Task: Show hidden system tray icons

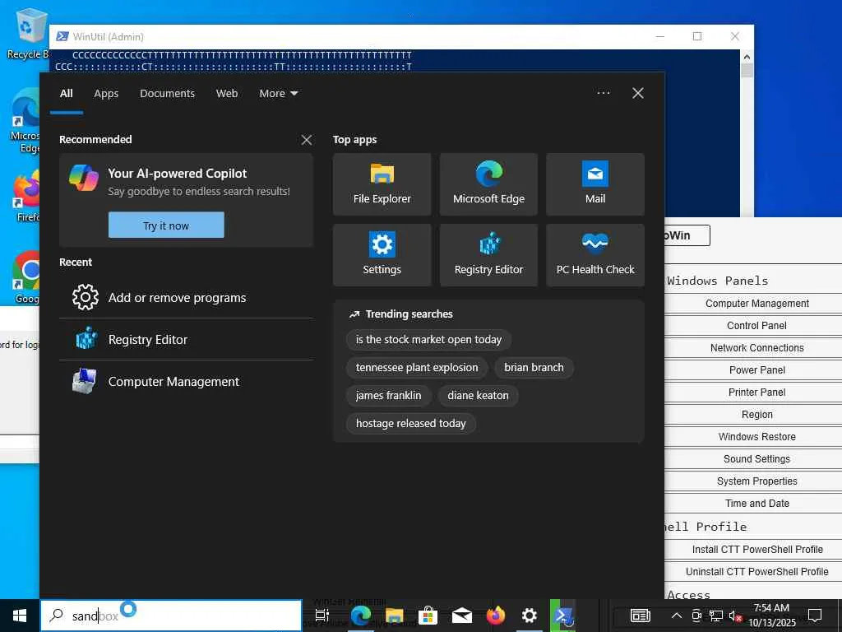Action: 677,616
